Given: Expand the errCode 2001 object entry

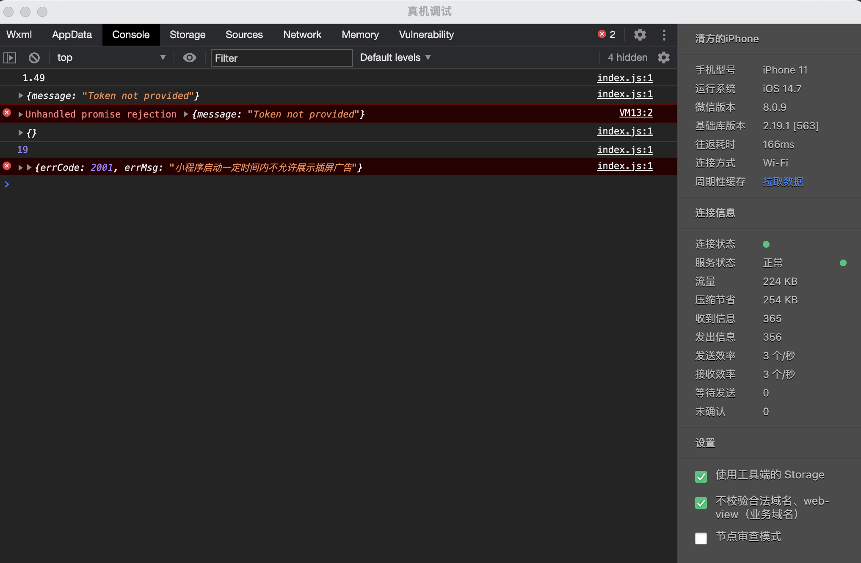Looking at the screenshot, I should (x=29, y=168).
